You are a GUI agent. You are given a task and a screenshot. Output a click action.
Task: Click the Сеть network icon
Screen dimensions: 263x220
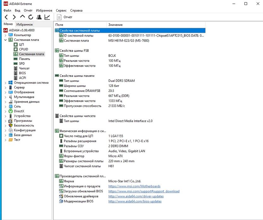click(10, 106)
